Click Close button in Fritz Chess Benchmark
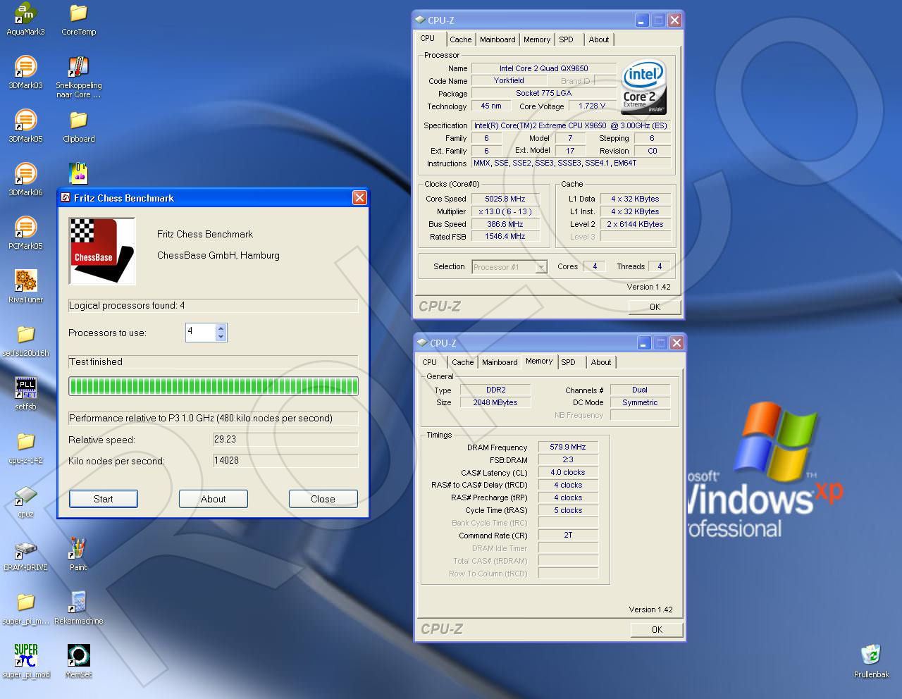 (323, 499)
